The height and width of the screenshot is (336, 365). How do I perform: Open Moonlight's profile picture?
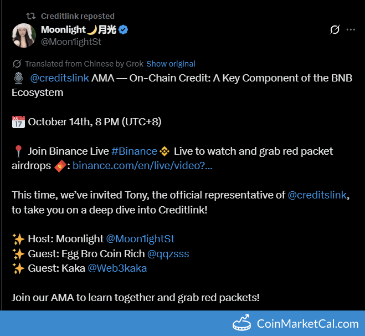pos(24,35)
